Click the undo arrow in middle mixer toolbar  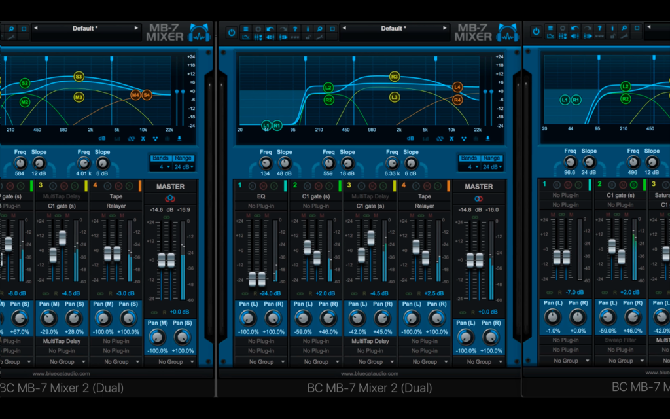point(270,29)
